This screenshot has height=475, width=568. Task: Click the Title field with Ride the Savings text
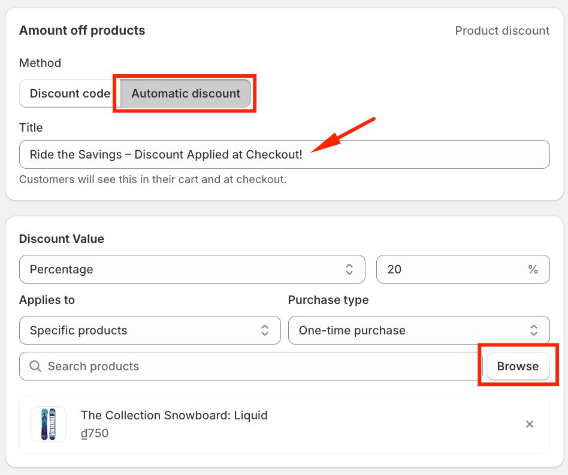click(x=284, y=154)
